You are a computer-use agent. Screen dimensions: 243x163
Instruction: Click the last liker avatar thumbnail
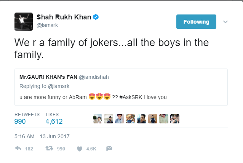tap(175, 119)
